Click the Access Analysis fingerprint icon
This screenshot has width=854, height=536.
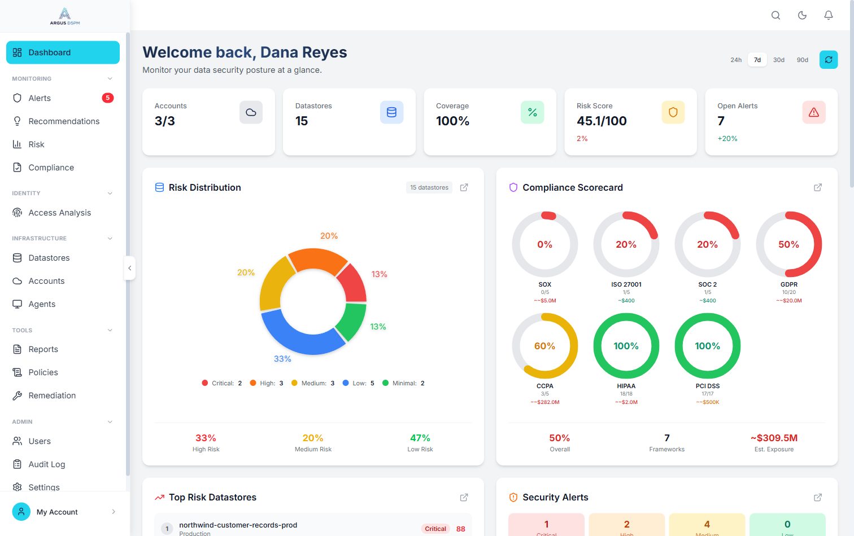[17, 213]
